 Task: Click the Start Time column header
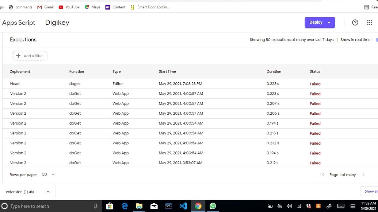coord(167,72)
